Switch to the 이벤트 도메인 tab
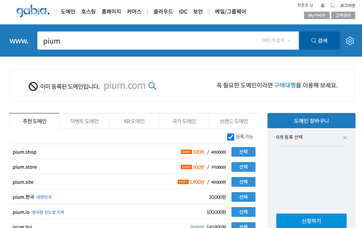 pos(84,121)
